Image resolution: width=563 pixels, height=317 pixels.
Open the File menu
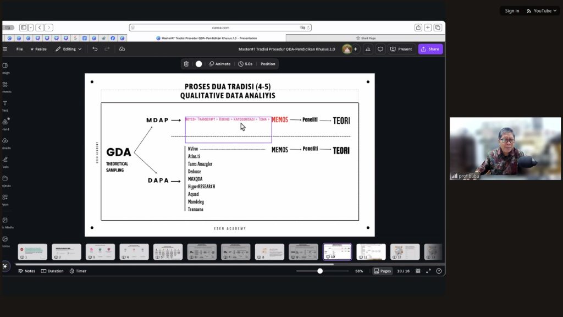tap(19, 49)
